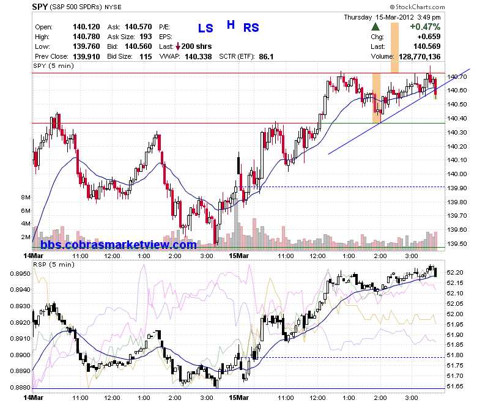This screenshot has height=403, width=477.
Task: Select the Ask price 140.570
Action: (x=138, y=27)
